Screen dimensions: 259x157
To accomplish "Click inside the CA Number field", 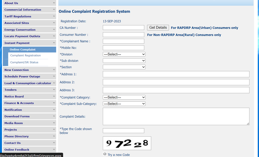I will 123,28.
